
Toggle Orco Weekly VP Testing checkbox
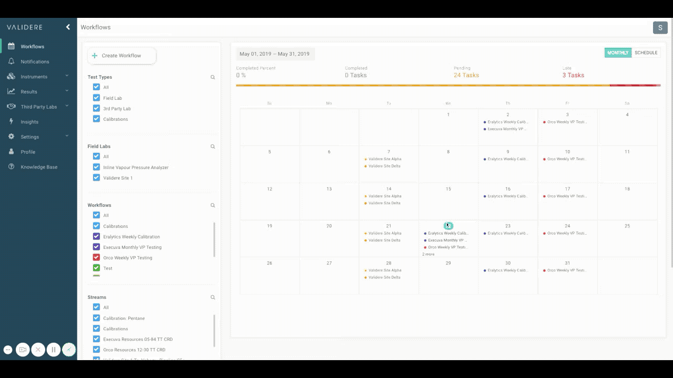pos(96,257)
